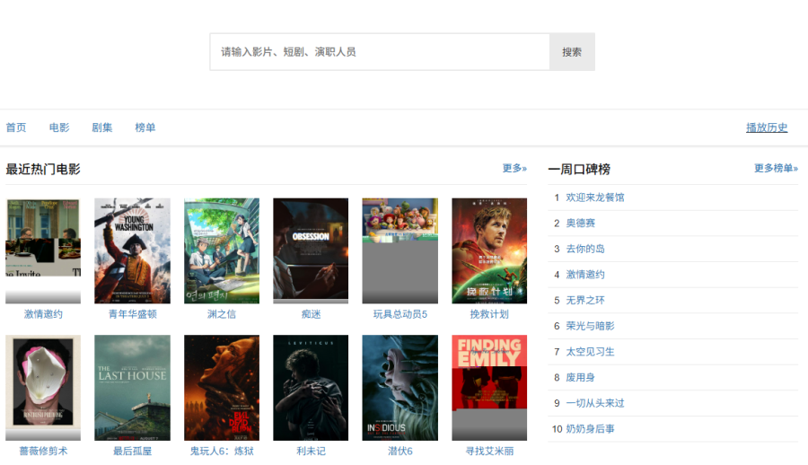Click the 玩具总动员5 title link
Viewport: 808px width, 465px height.
(x=400, y=314)
